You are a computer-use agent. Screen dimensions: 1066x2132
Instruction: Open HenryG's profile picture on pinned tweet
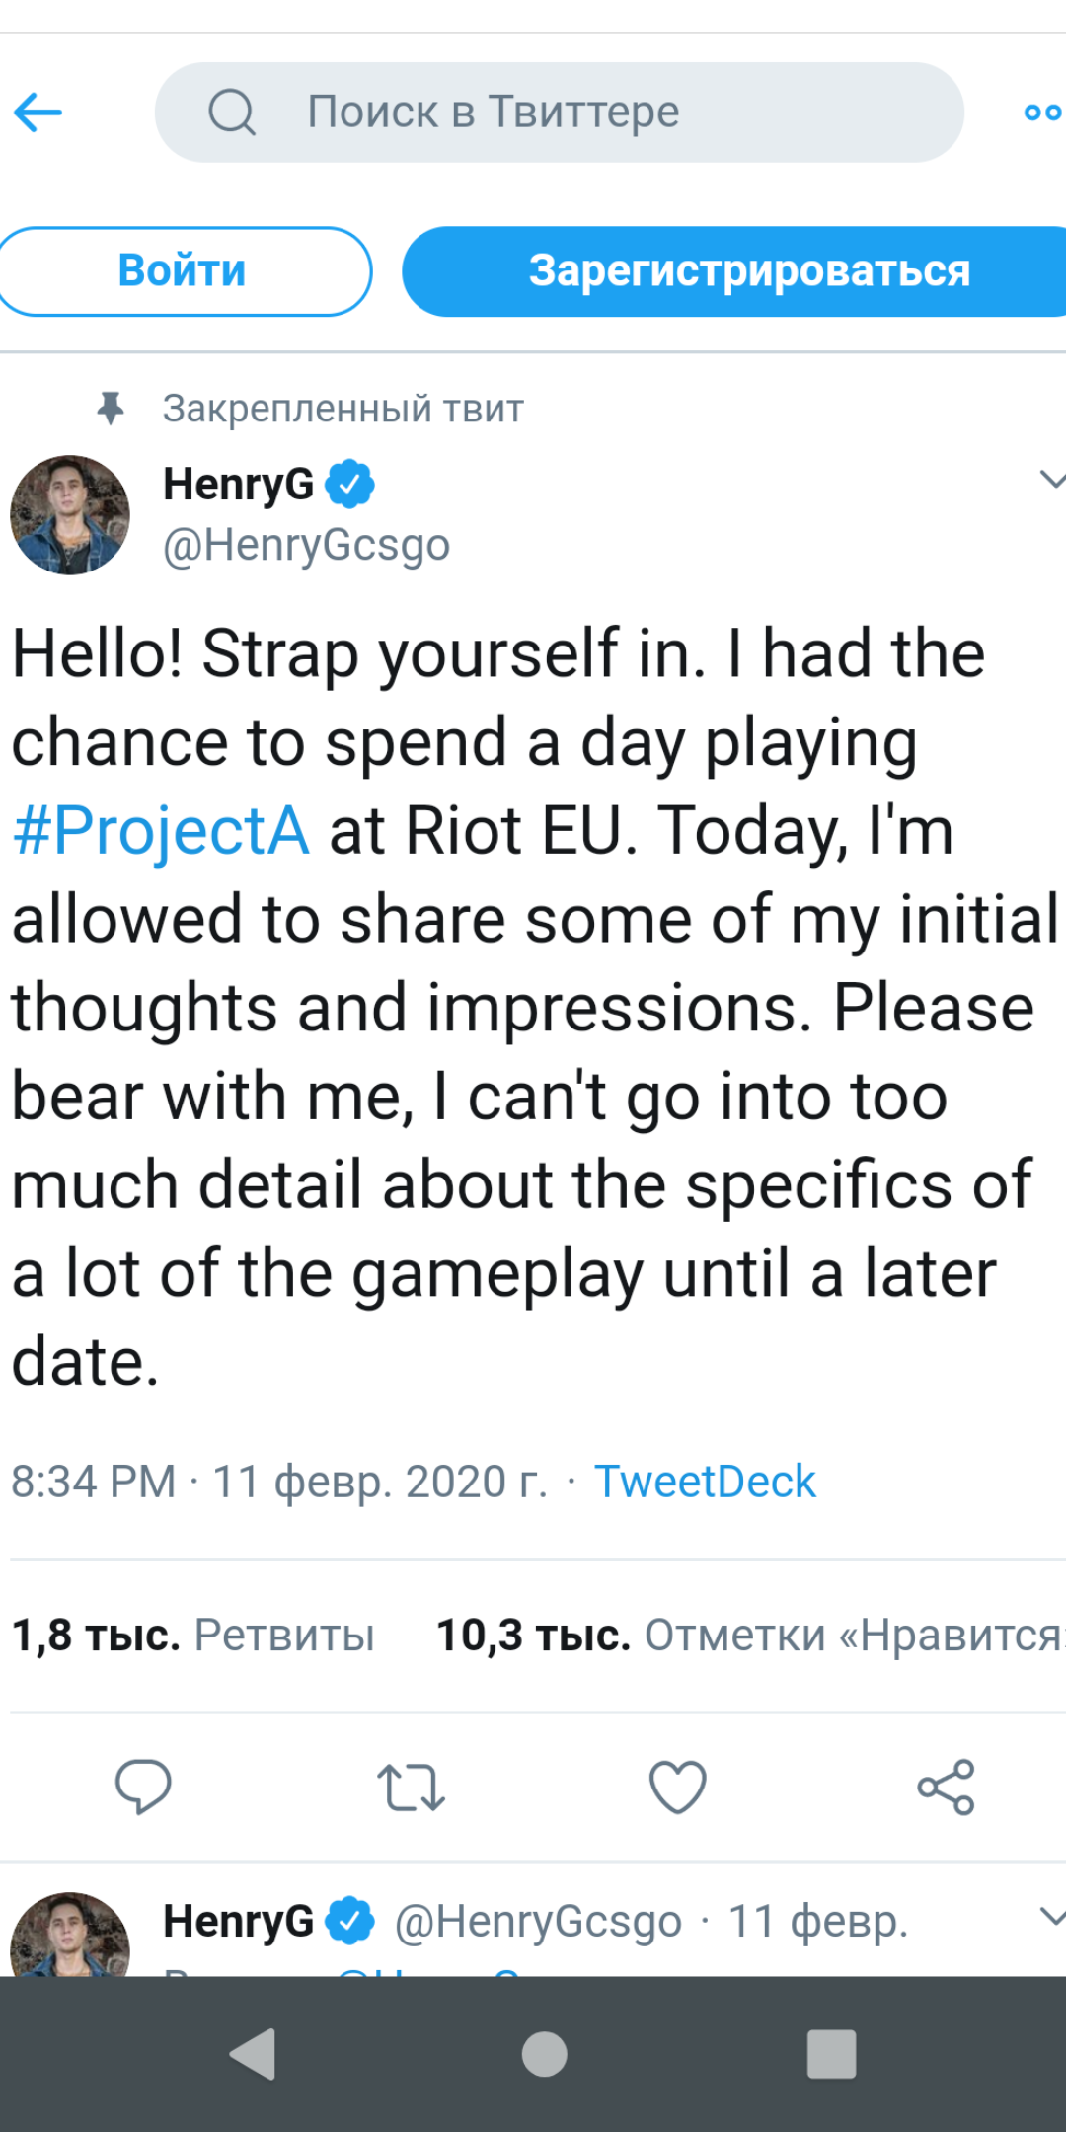click(x=70, y=514)
